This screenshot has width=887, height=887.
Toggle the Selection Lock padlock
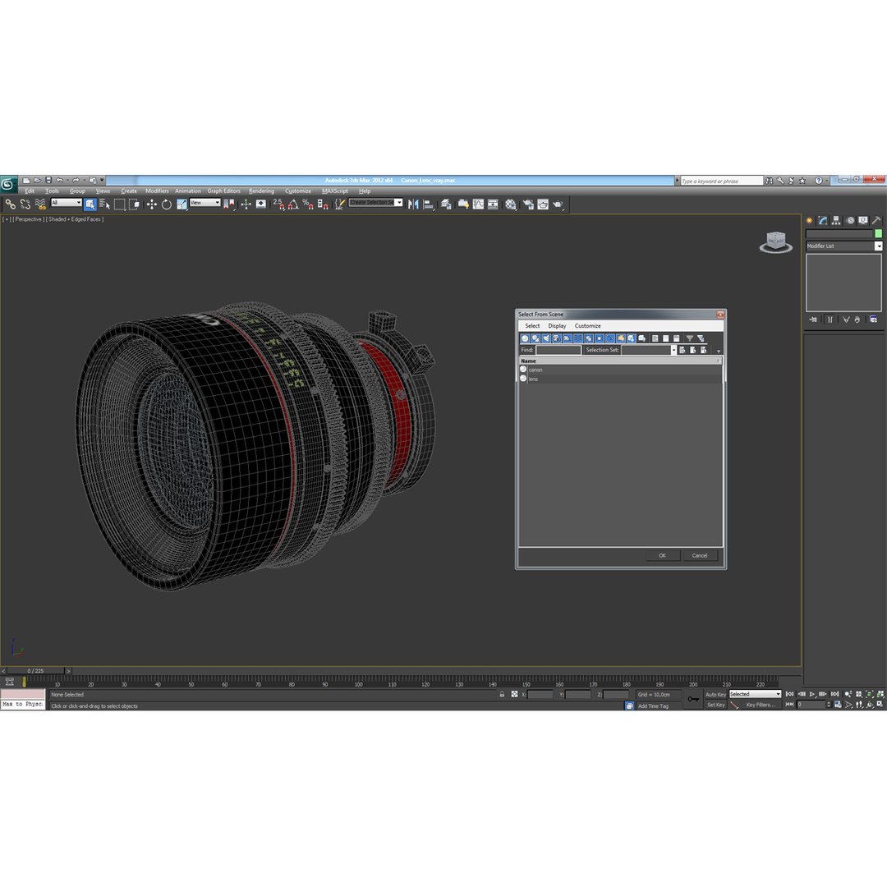[x=502, y=694]
